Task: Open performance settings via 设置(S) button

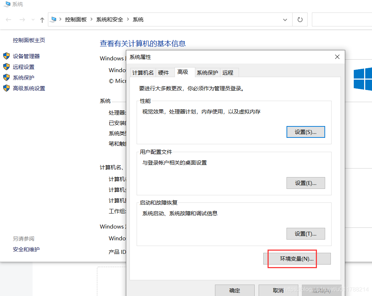Action: pyautogui.click(x=306, y=132)
